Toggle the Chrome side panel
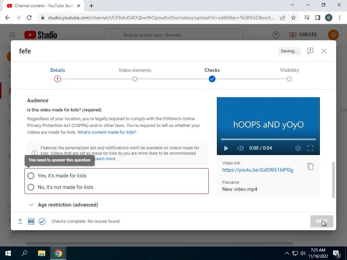The width and height of the screenshot is (347, 260). coord(318,18)
